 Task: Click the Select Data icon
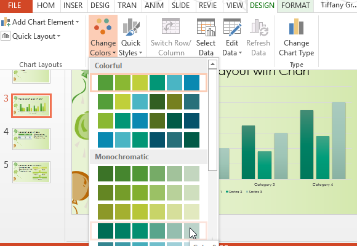[x=206, y=27]
